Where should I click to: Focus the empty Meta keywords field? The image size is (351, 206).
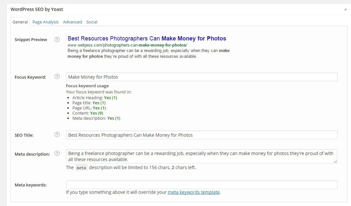coord(202,185)
